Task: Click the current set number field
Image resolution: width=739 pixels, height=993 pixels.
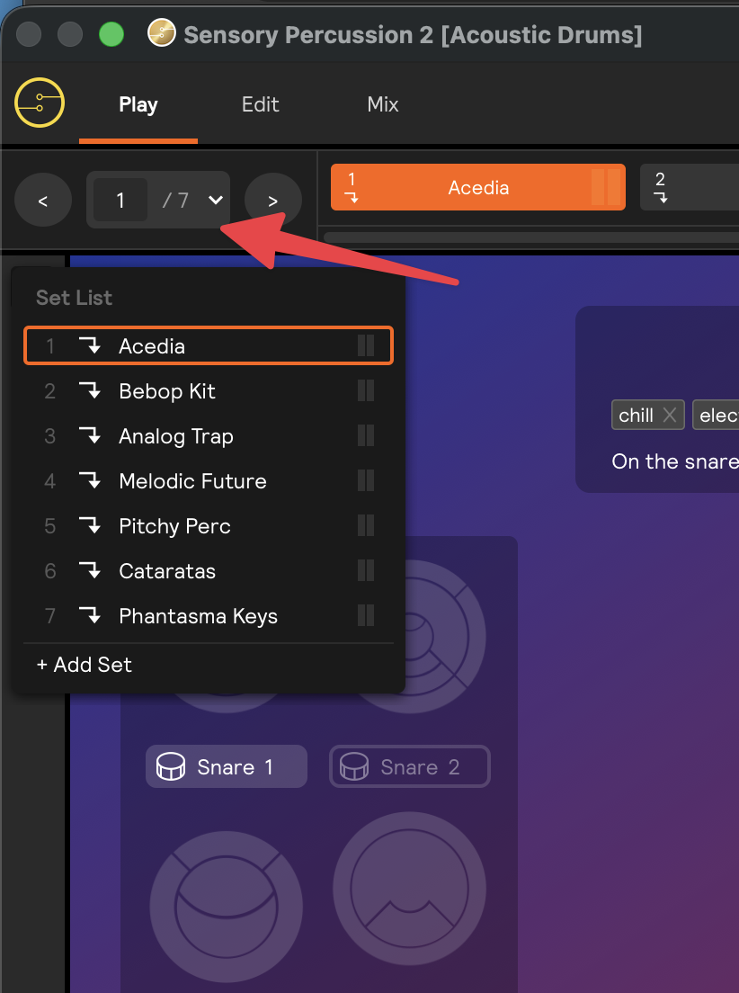Action: point(120,200)
